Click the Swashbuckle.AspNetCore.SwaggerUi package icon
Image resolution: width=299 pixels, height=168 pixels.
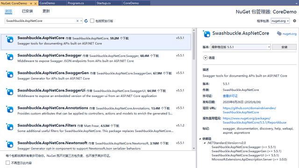(x=10, y=92)
